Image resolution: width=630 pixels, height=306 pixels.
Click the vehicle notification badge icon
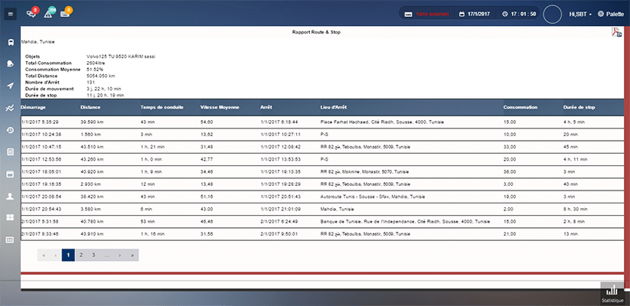(x=32, y=13)
